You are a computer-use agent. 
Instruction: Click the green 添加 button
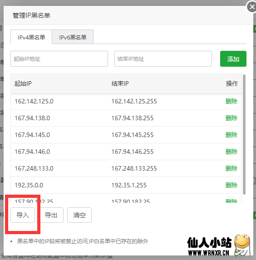click(233, 59)
